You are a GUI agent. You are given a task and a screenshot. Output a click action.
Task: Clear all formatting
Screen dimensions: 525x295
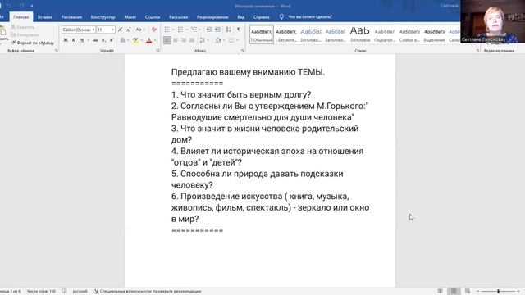[154, 29]
